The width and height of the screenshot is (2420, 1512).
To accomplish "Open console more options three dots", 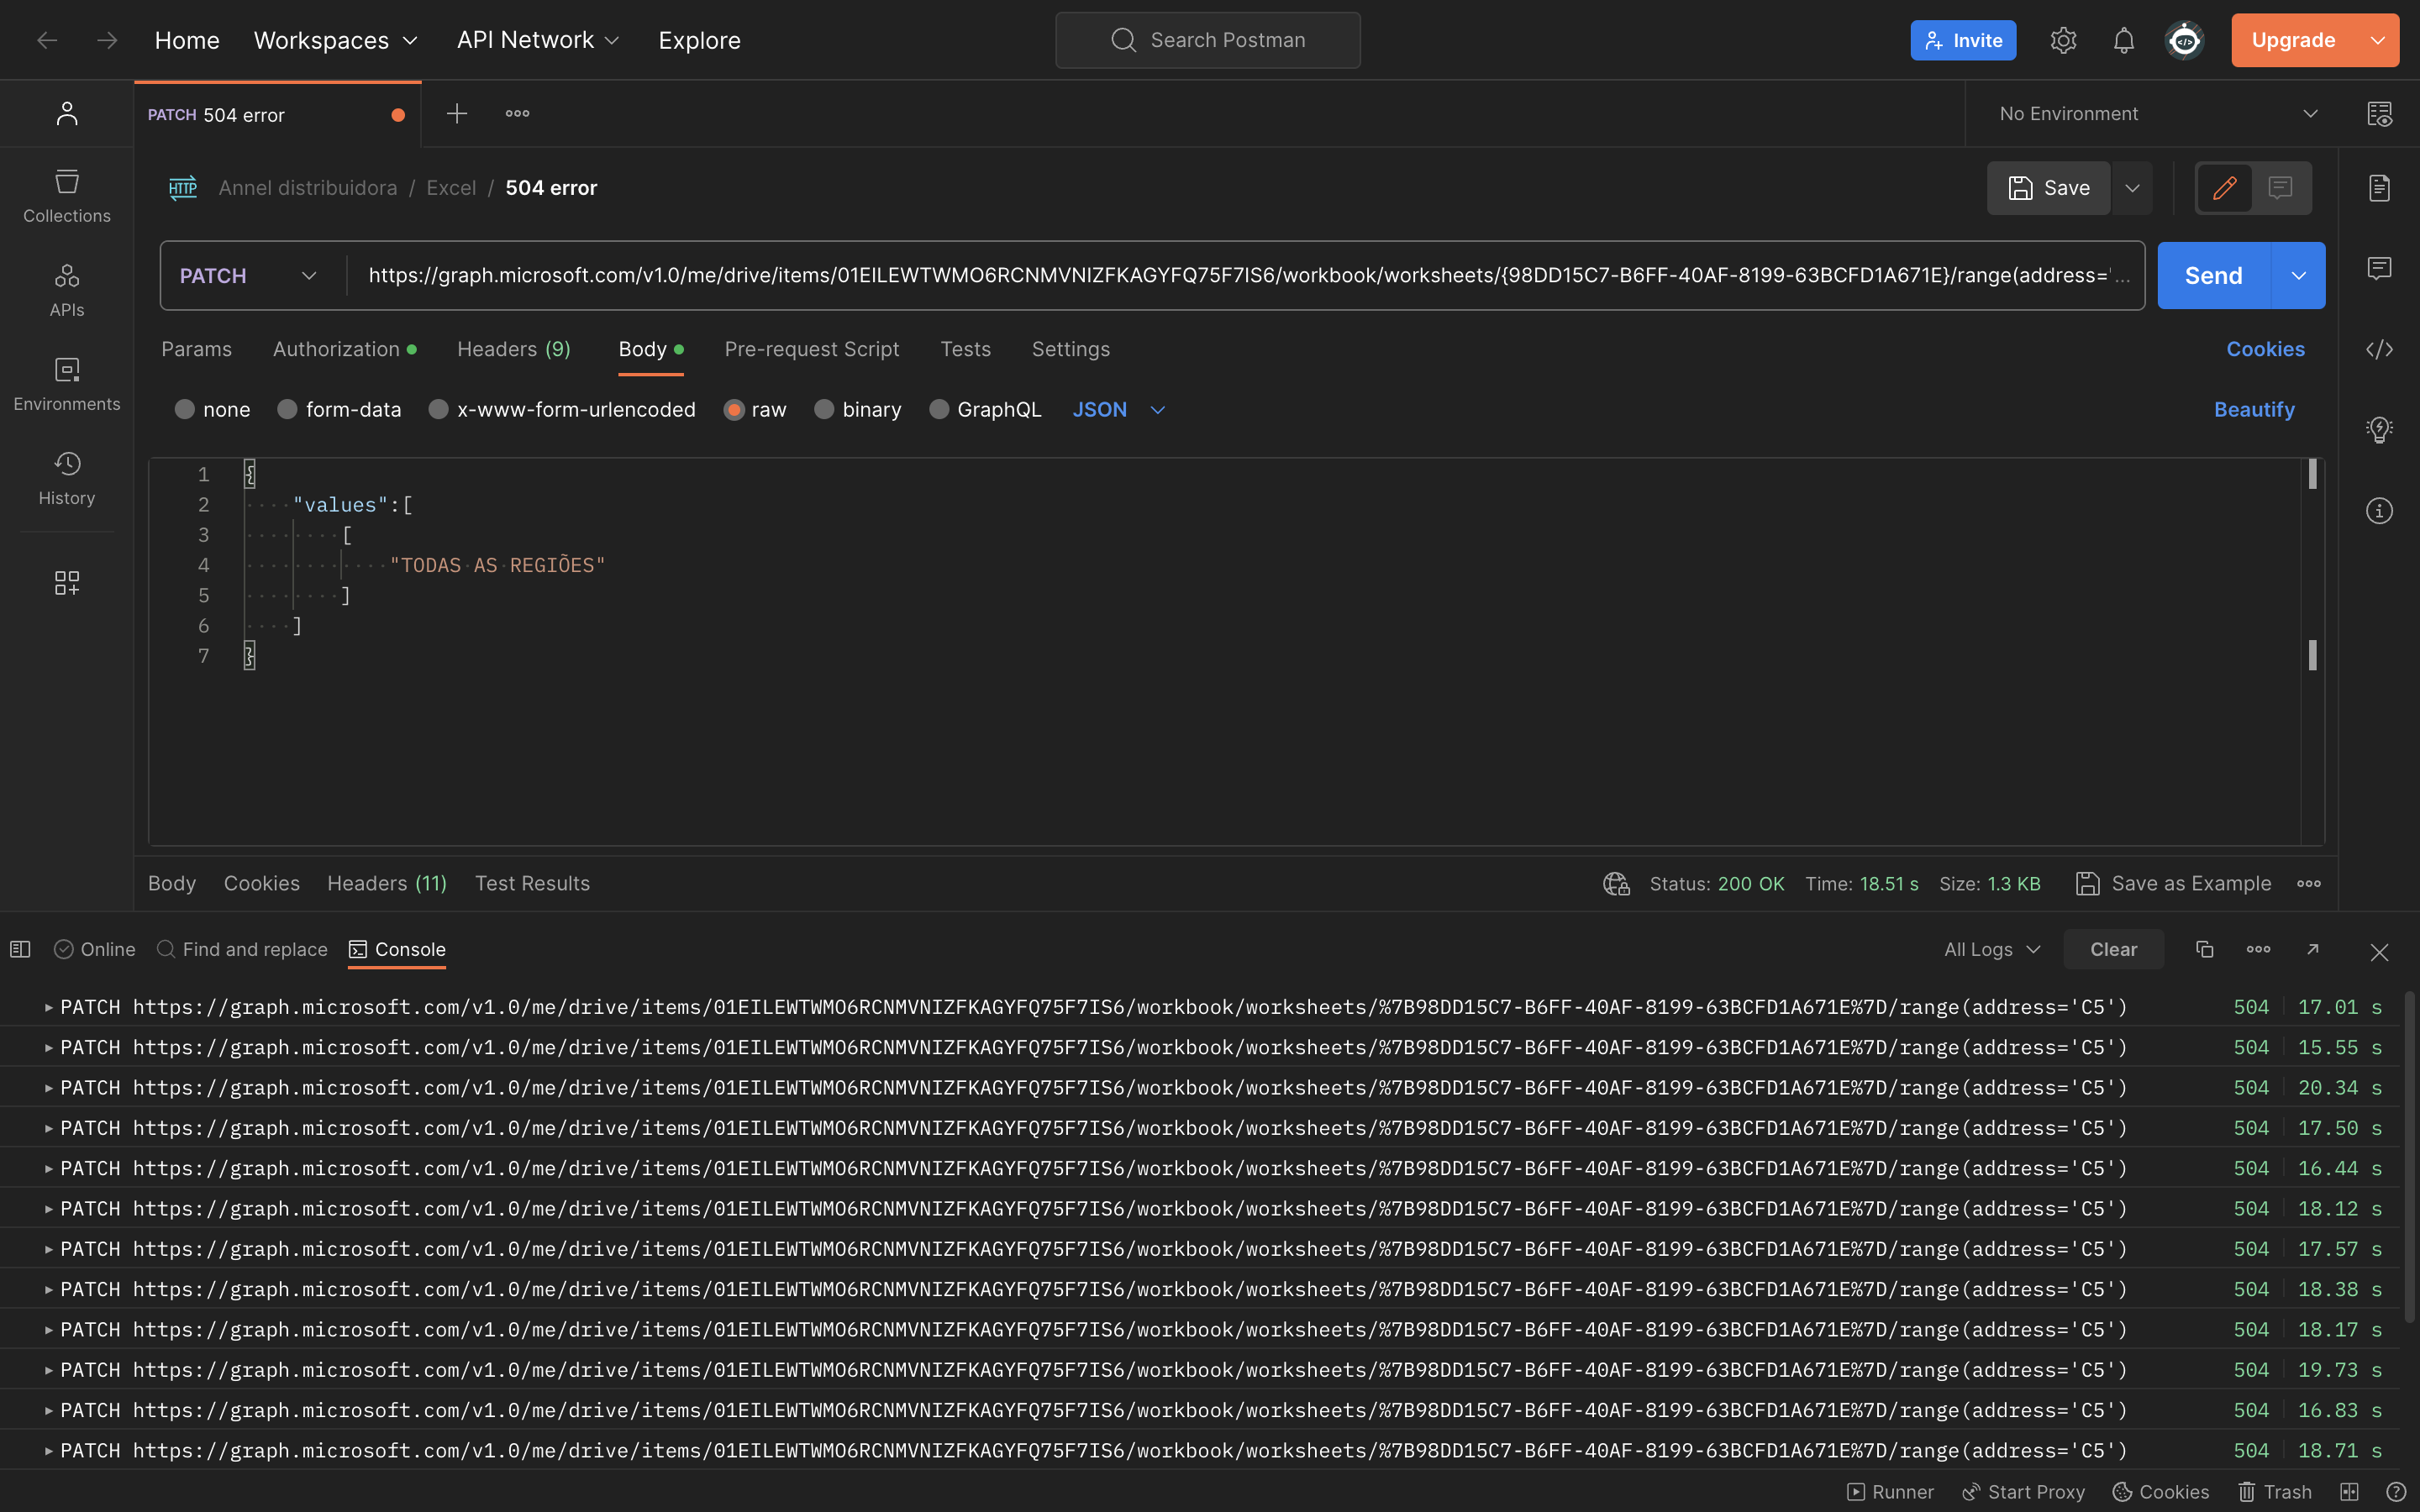I will (x=2259, y=949).
